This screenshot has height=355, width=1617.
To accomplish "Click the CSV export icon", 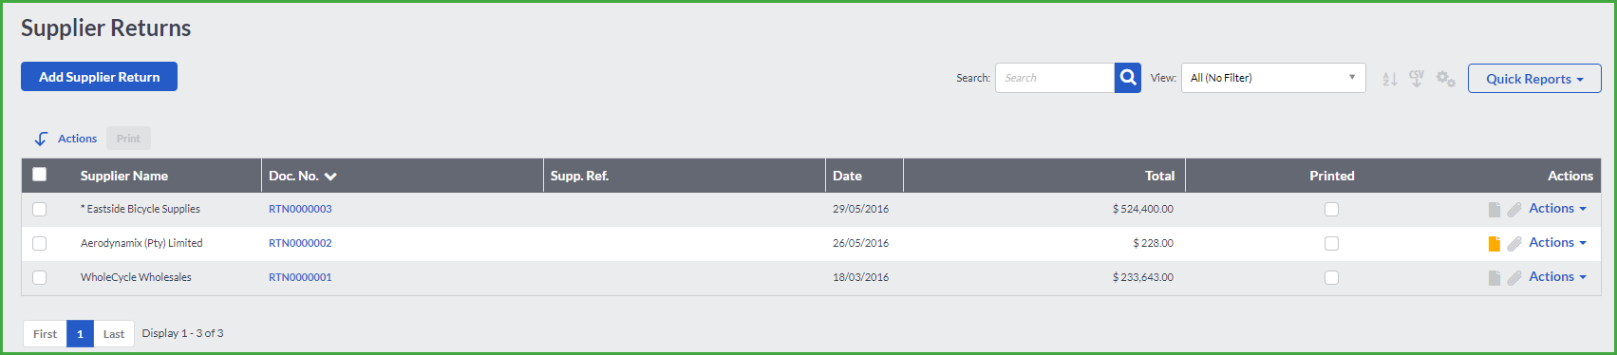I will click(x=1417, y=79).
